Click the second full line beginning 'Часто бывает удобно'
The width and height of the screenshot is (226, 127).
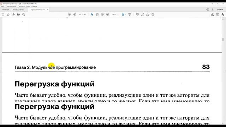click(112, 118)
